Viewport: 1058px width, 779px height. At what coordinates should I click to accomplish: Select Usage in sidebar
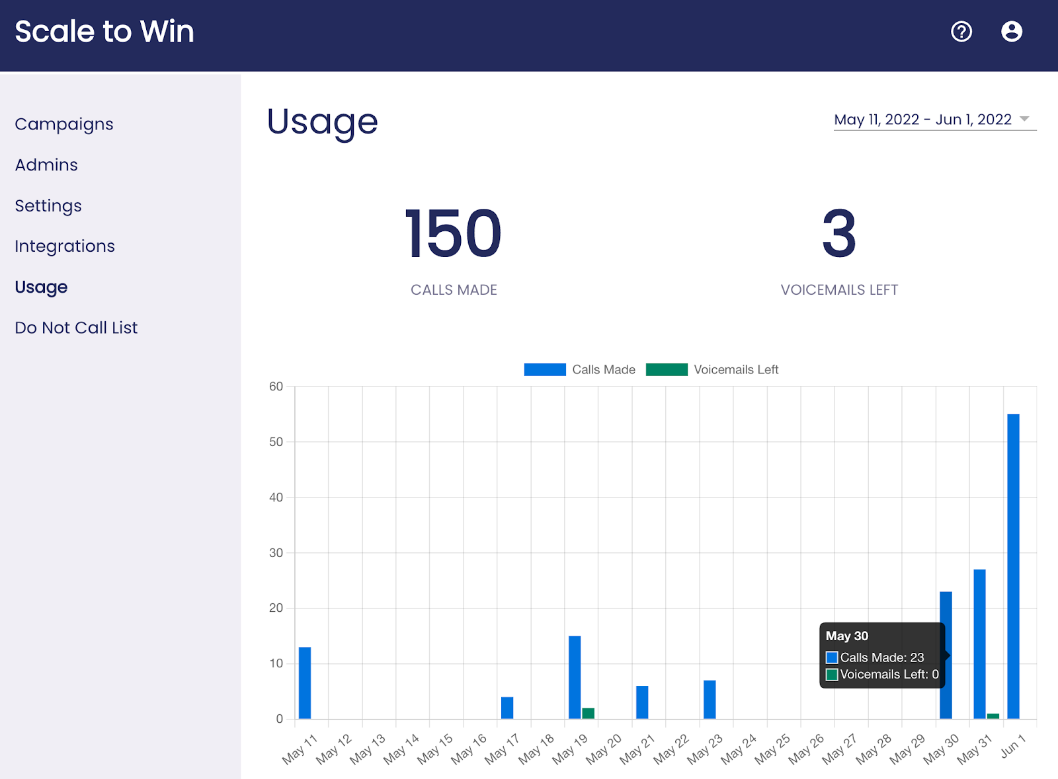[41, 287]
